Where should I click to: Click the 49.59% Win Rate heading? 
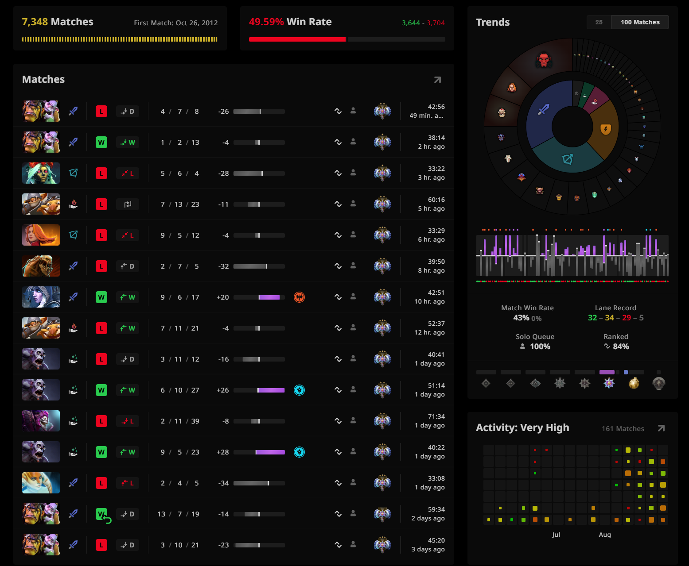[290, 22]
